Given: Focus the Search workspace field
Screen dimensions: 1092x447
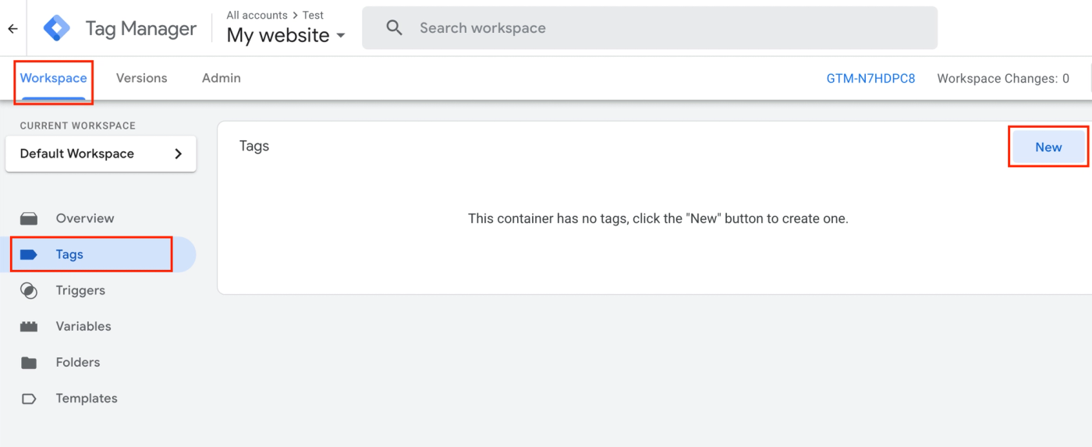Looking at the screenshot, I should click(650, 28).
